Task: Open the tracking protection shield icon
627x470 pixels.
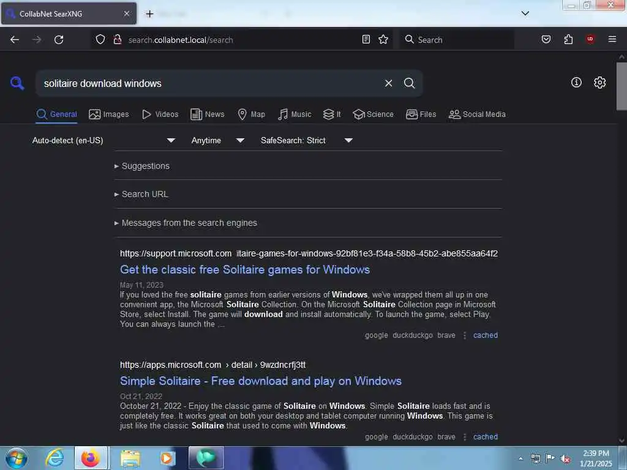Action: pos(100,39)
